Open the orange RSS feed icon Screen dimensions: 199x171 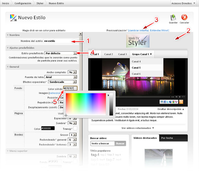181,102
